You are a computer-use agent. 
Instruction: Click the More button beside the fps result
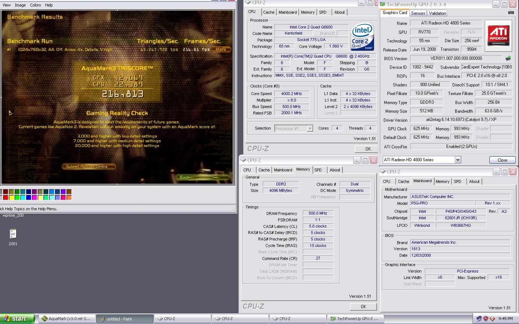[x=221, y=49]
